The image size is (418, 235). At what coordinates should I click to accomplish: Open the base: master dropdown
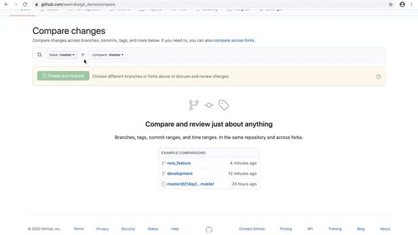point(62,55)
